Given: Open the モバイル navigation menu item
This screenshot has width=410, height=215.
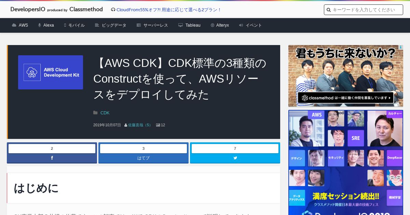Looking at the screenshot, I should (77, 25).
